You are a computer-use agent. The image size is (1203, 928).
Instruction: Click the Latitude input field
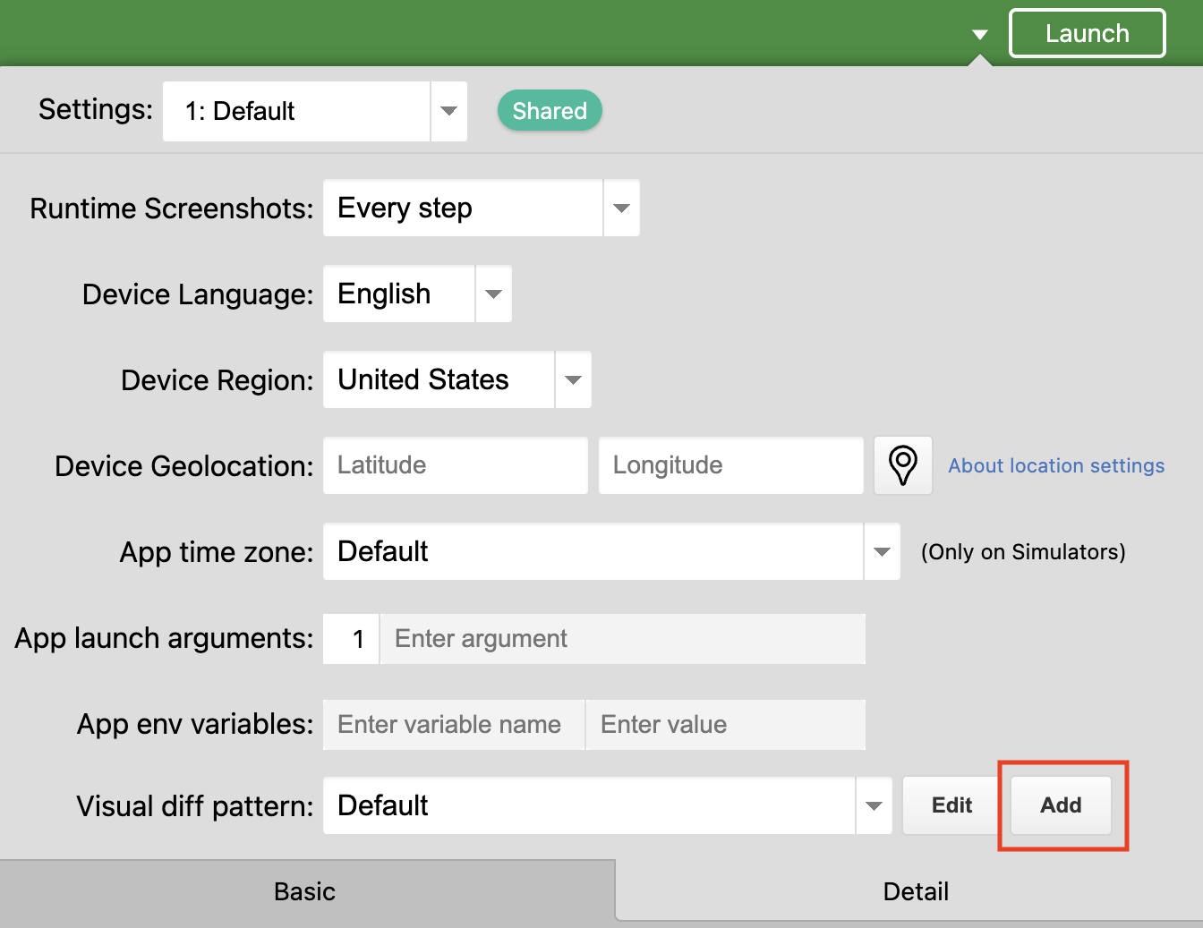tap(455, 464)
